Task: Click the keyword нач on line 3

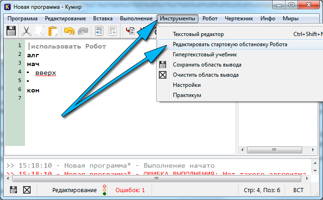Action: click(x=33, y=64)
